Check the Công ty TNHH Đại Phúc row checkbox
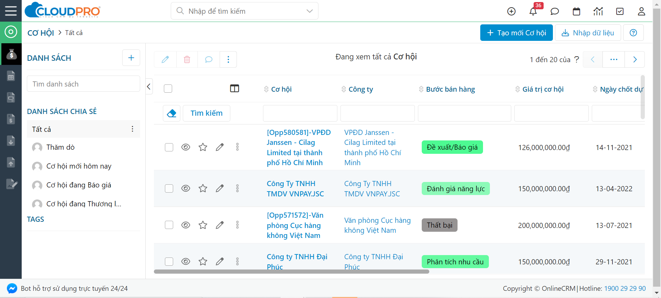661x298 pixels. click(169, 262)
